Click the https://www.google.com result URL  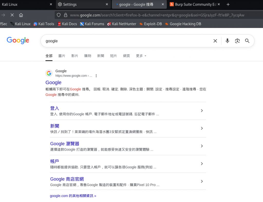pyautogui.click(x=74, y=76)
